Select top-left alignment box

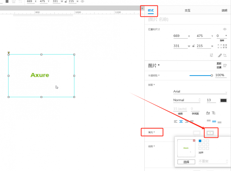200,141
